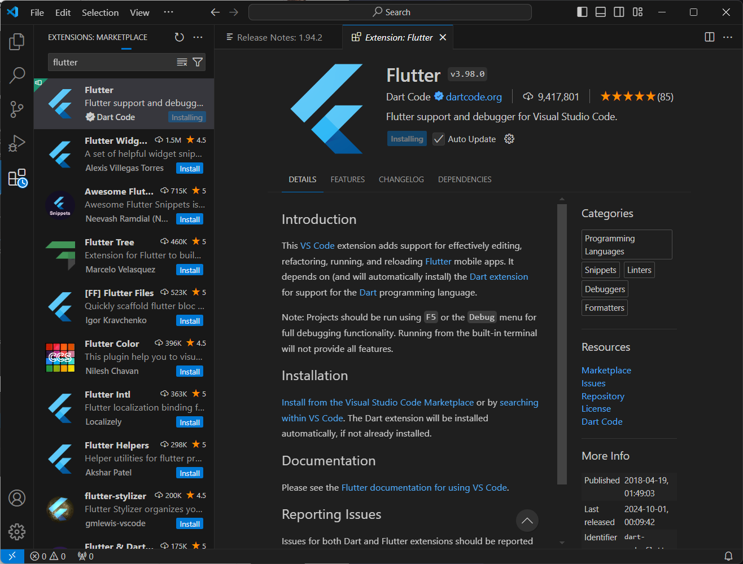Open the Accounts menu icon
This screenshot has width=743, height=564.
pyautogui.click(x=17, y=498)
